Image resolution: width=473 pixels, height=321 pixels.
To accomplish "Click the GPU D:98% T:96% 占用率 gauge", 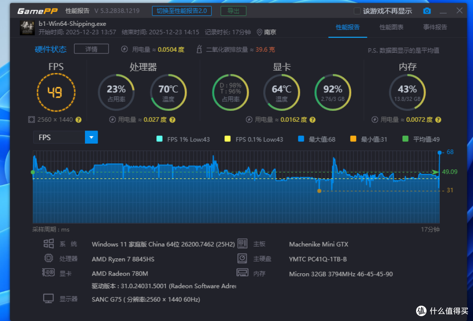I will click(230, 92).
